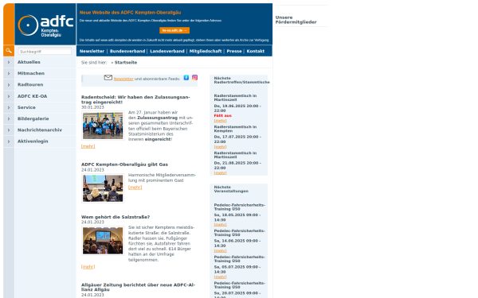Expand the Bildergalerie arrow in sidebar
Screen dimensions: 478x298
coord(9,118)
